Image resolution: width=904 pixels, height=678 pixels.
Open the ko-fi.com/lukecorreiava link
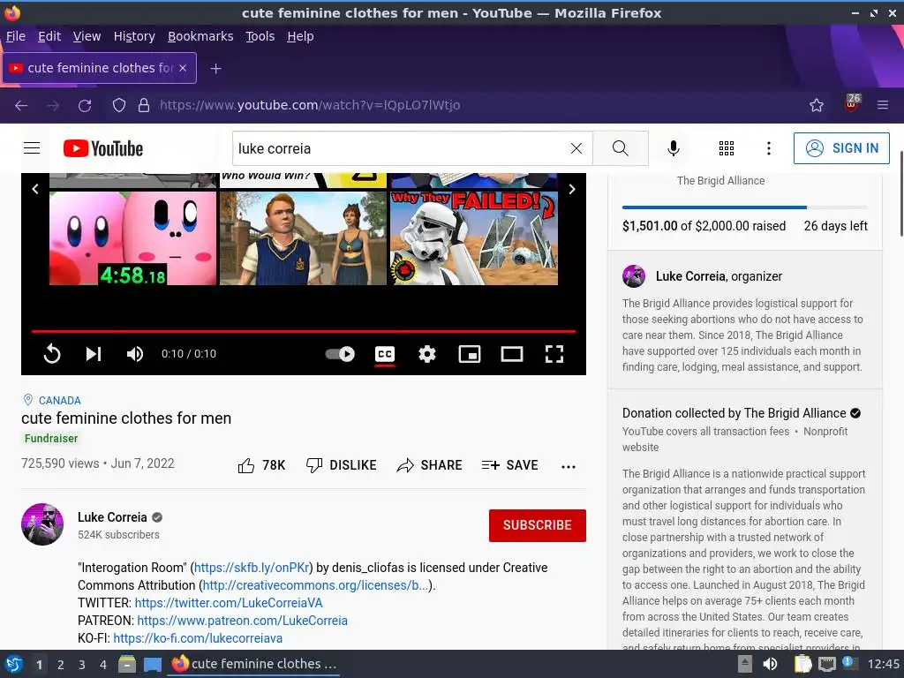tap(198, 638)
